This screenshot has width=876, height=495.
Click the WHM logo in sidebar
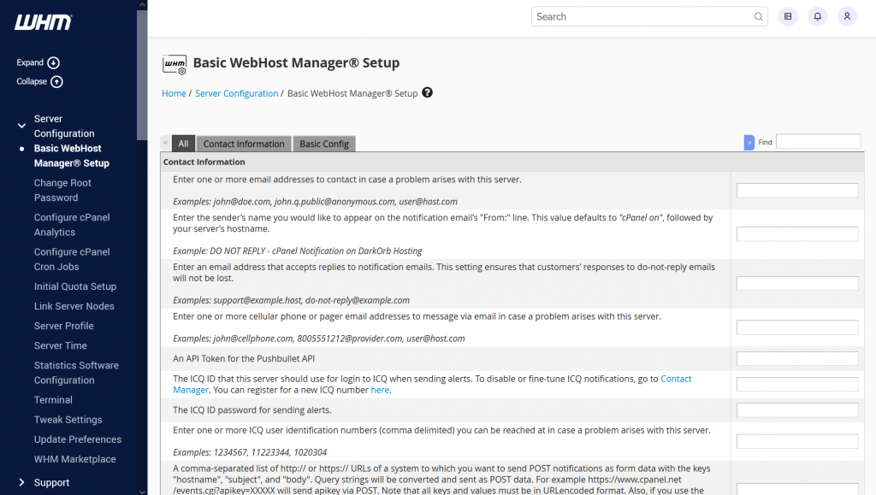pyautogui.click(x=43, y=22)
